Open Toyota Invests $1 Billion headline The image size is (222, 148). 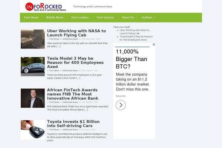[x=73, y=124]
